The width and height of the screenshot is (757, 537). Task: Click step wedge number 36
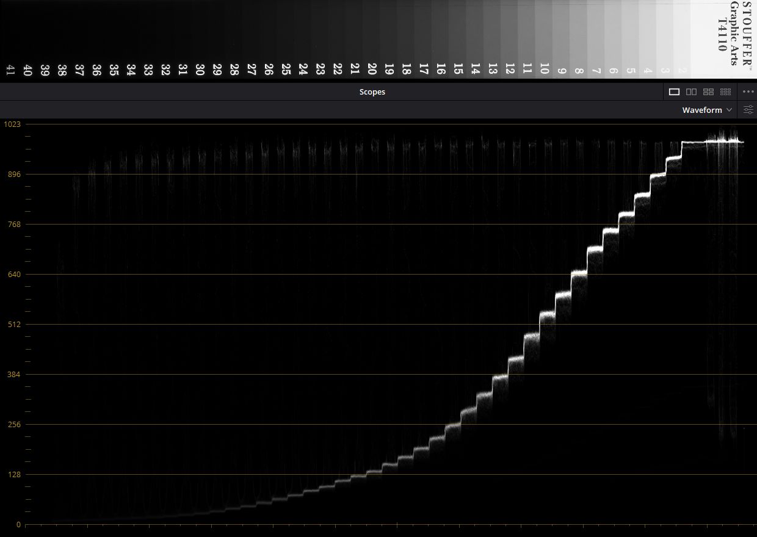tap(96, 70)
